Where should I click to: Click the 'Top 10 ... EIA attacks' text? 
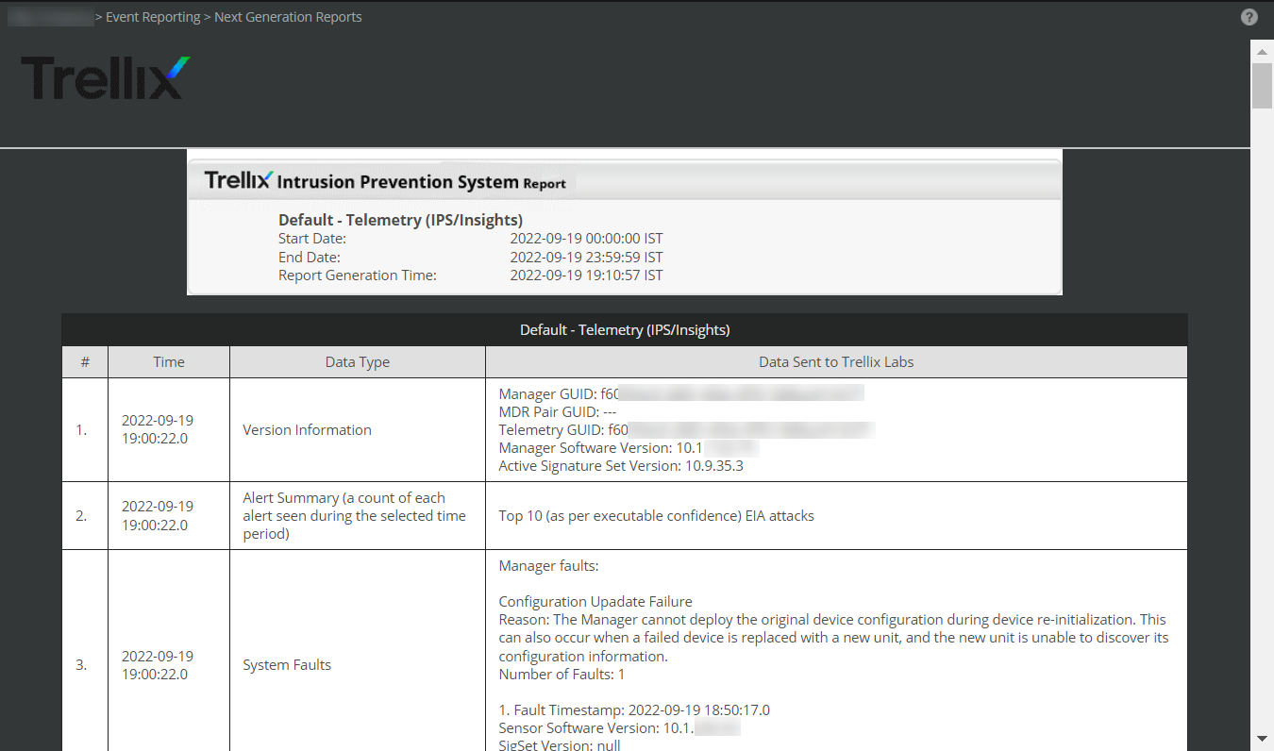[x=657, y=516]
